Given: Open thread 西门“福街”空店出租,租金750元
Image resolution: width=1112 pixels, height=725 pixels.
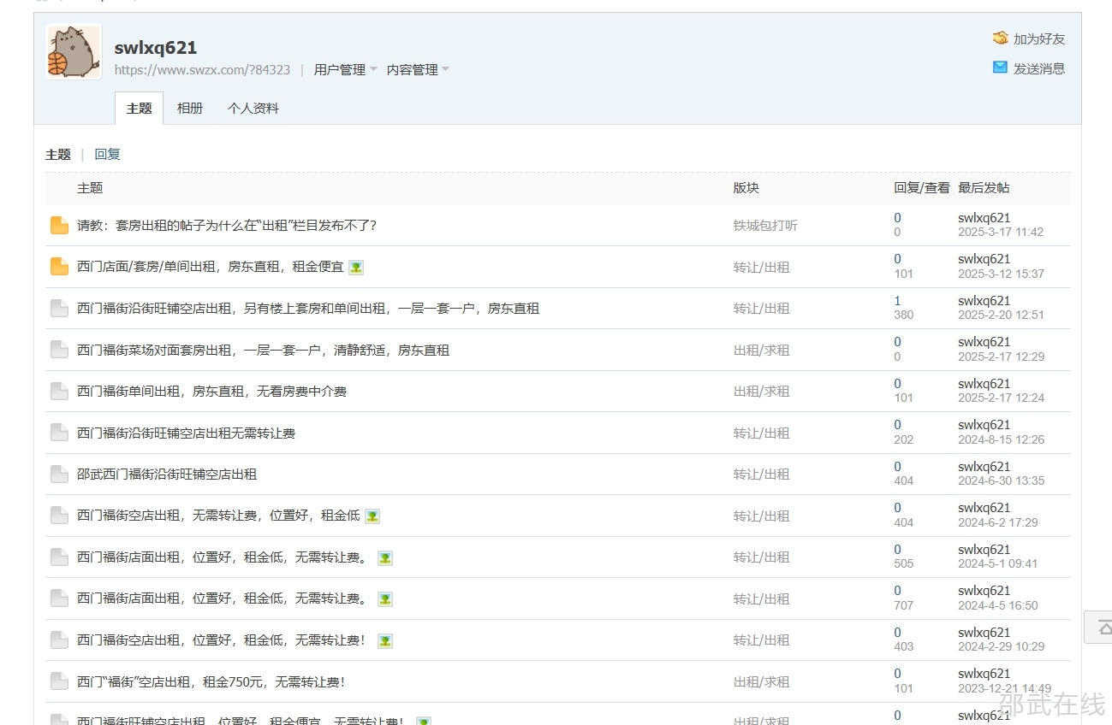Looking at the screenshot, I should click(x=211, y=682).
